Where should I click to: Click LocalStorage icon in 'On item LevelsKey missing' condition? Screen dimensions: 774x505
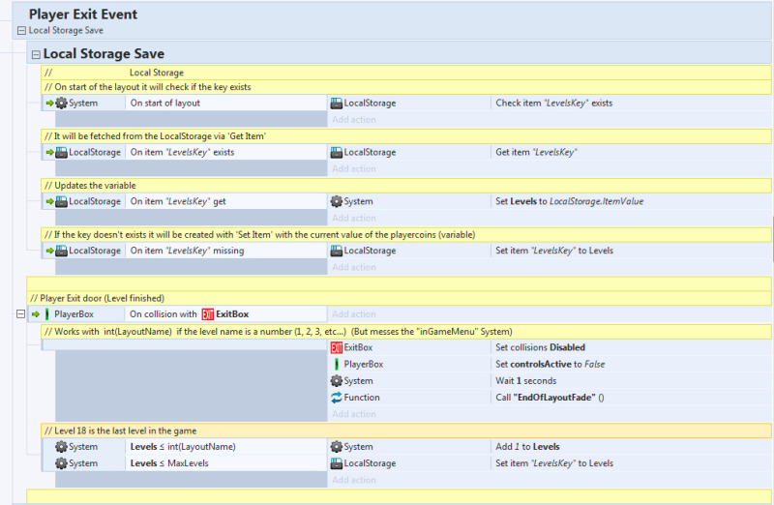(61, 251)
